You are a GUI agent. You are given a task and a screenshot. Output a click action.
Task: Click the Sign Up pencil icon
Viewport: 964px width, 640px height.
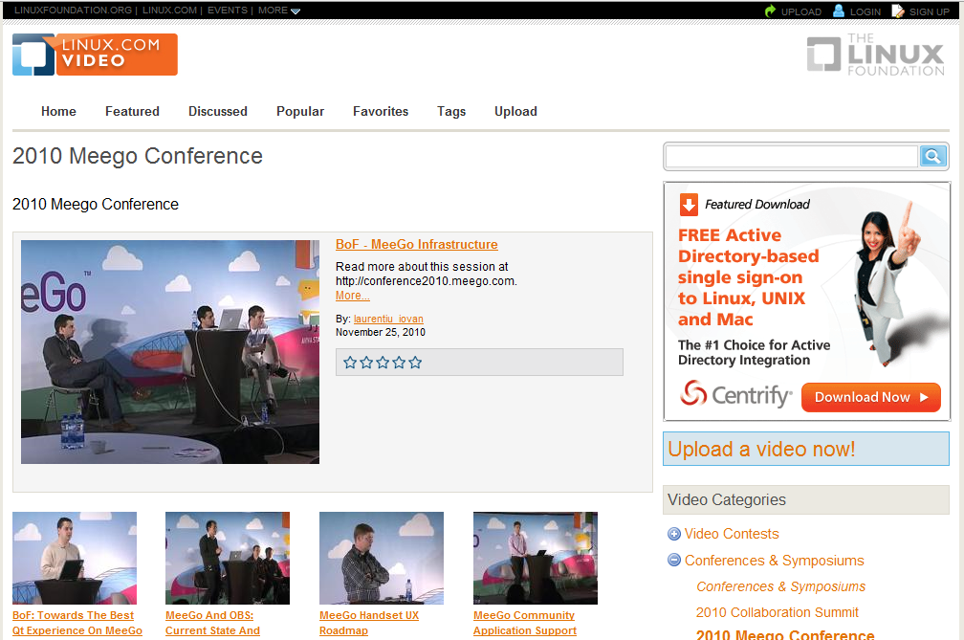[898, 11]
